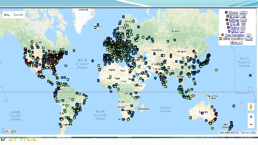Select the blue marker near Madagascar label

pyautogui.click(x=132, y=106)
